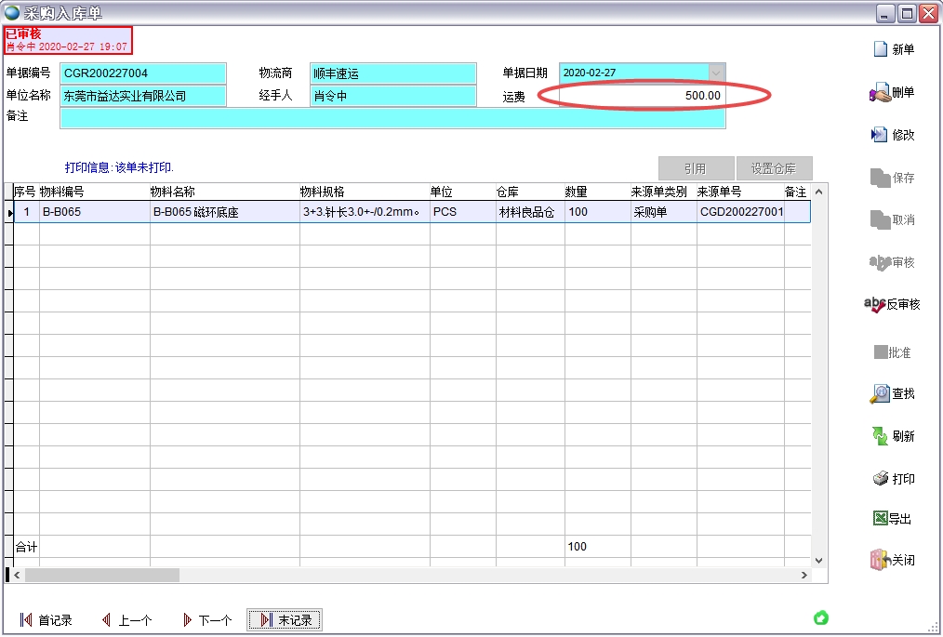This screenshot has width=943, height=637.
Task: Click the 刷新 refresh icon
Action: pyautogui.click(x=880, y=436)
